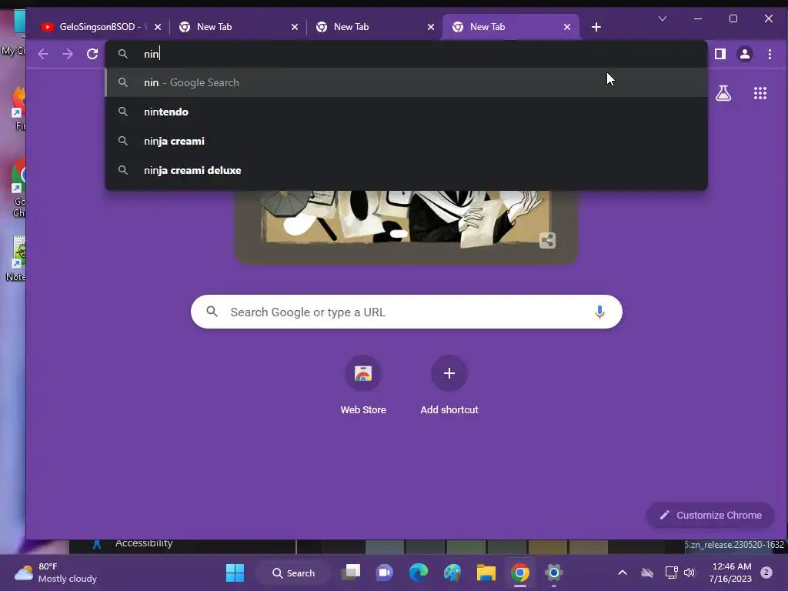Go back using the back arrow

[x=43, y=54]
